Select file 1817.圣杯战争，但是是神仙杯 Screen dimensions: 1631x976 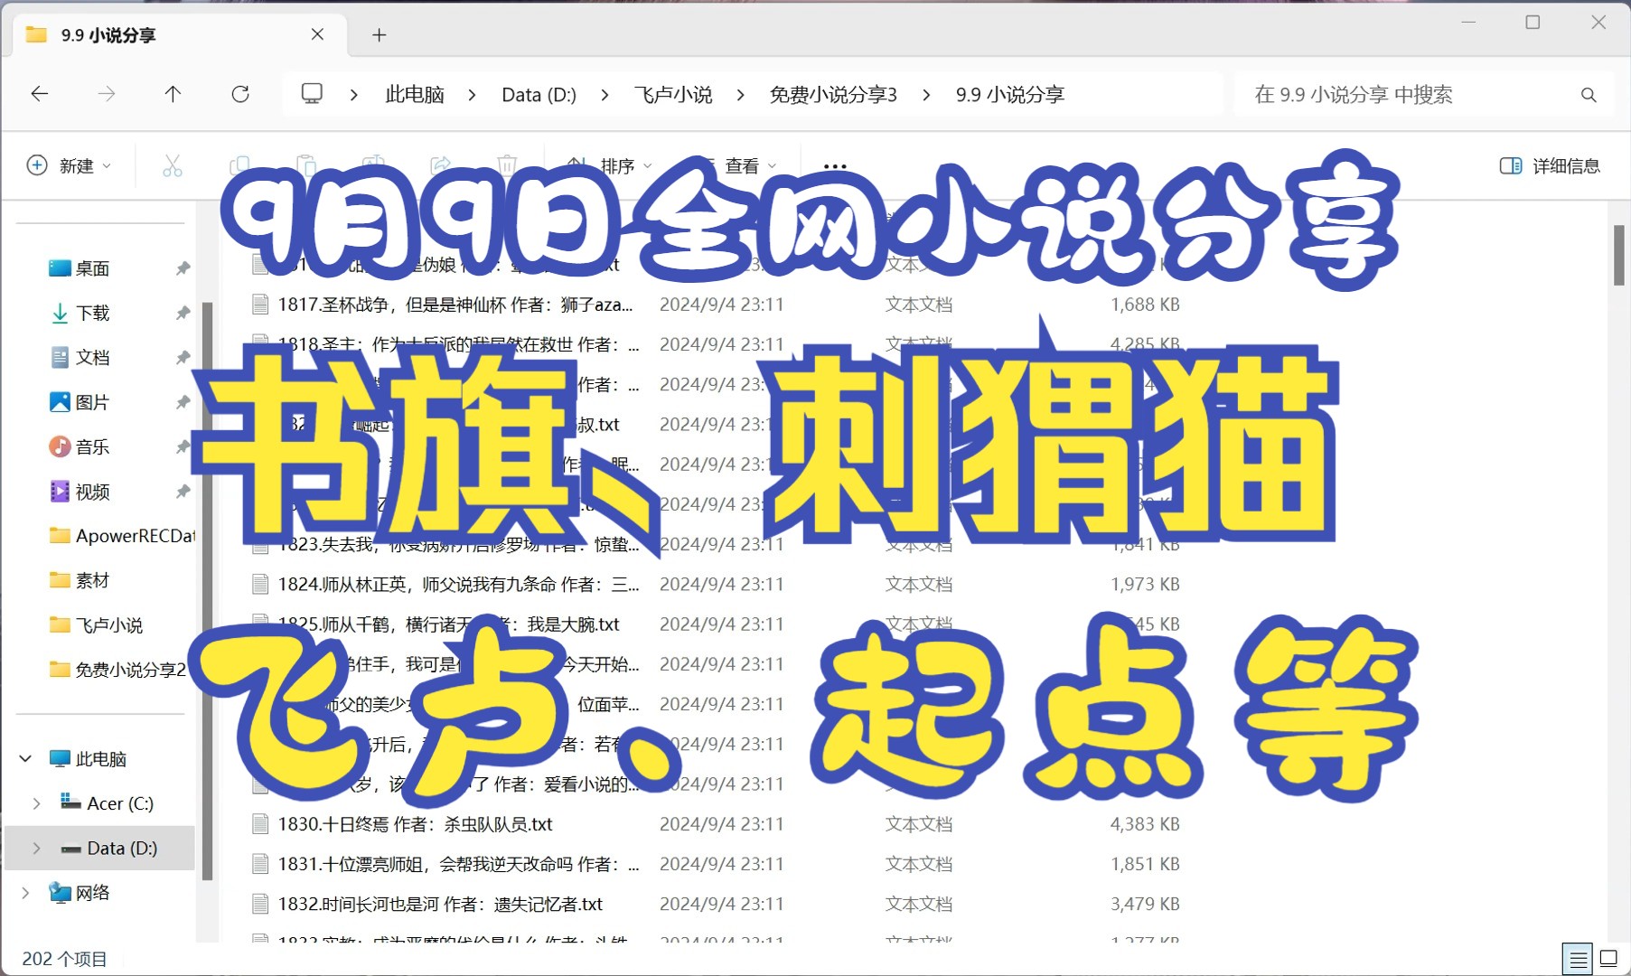tap(455, 305)
